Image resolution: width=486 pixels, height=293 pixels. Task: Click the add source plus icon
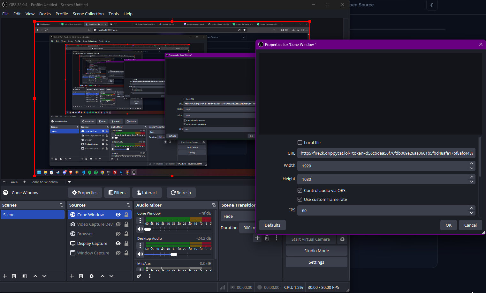tap(72, 276)
